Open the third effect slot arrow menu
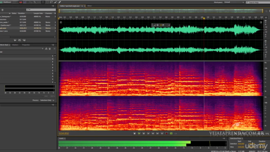 (53, 62)
